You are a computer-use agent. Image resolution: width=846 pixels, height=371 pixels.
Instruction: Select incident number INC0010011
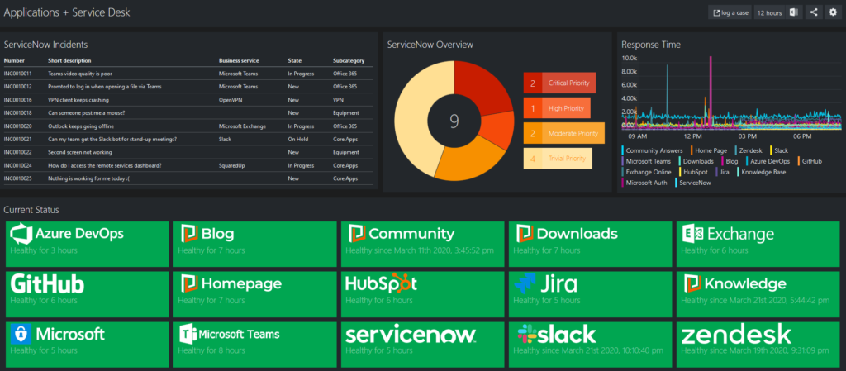pos(18,74)
